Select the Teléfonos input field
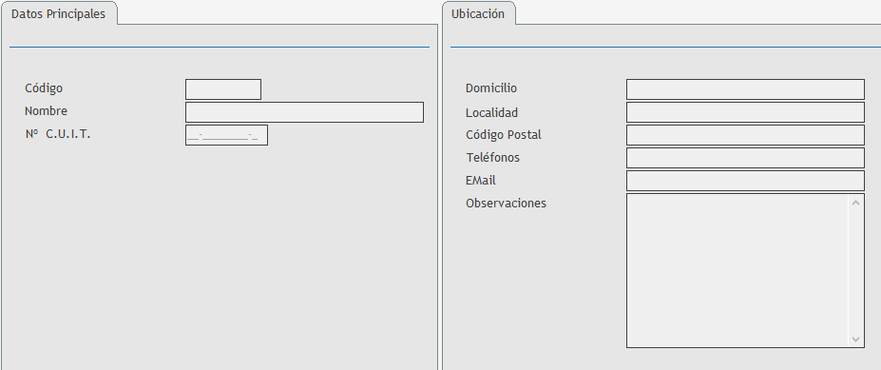This screenshot has height=370, width=881. (x=745, y=158)
